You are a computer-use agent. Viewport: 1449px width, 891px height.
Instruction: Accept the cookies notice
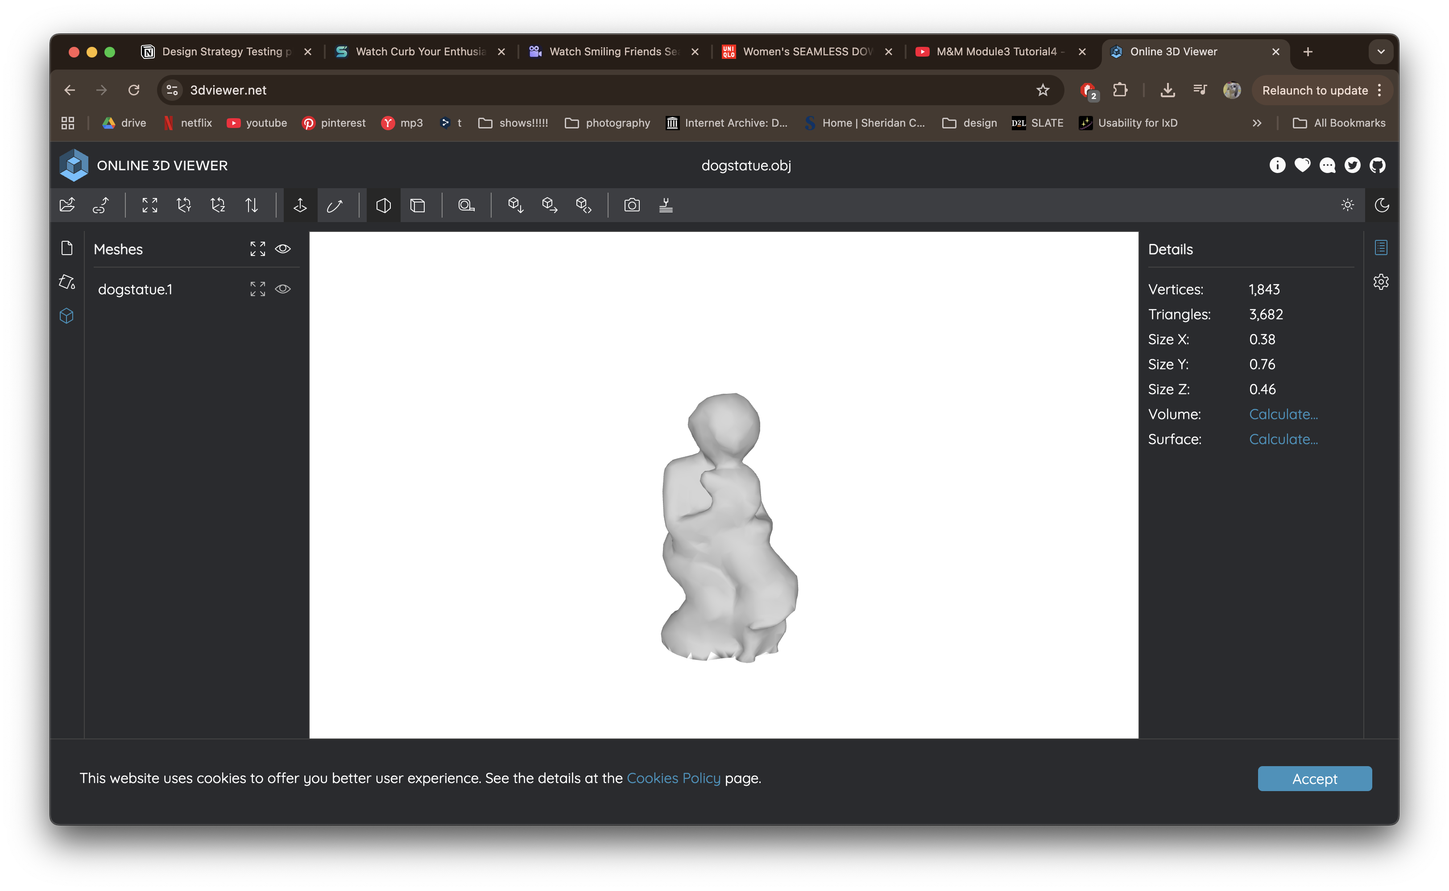[x=1314, y=779]
